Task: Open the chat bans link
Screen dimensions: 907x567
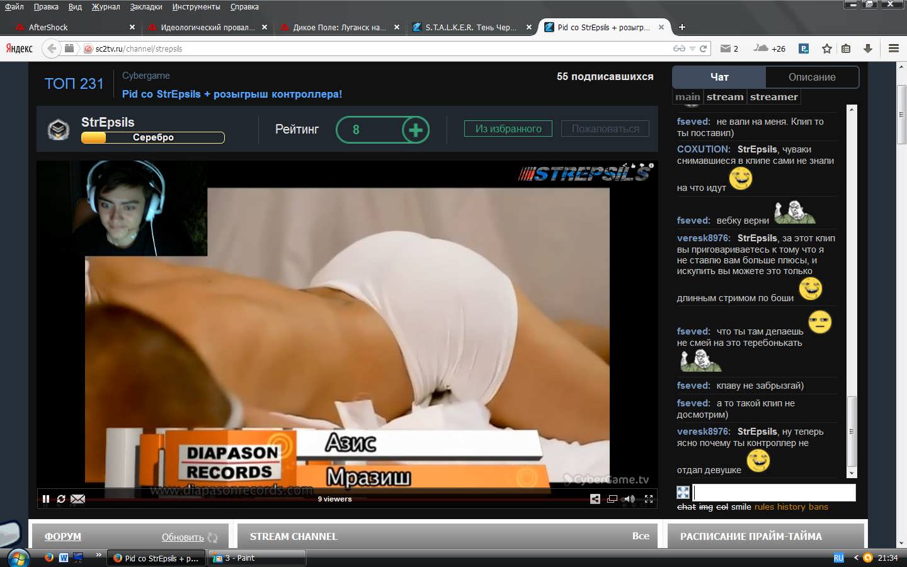Action: [818, 507]
